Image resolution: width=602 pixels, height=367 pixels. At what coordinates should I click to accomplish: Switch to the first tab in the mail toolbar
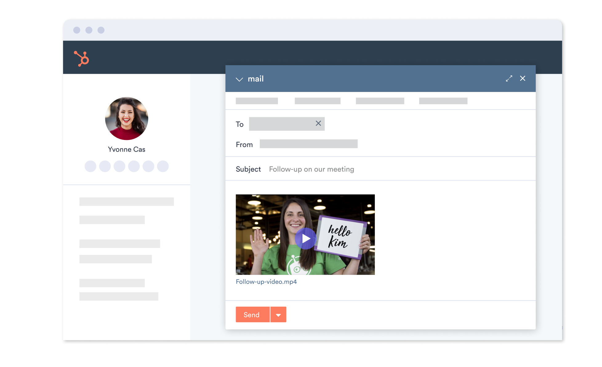[257, 101]
